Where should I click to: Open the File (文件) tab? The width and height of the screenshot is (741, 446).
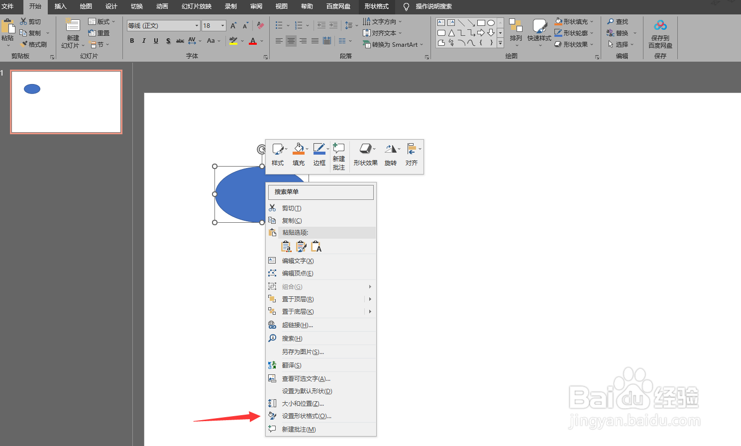point(7,6)
